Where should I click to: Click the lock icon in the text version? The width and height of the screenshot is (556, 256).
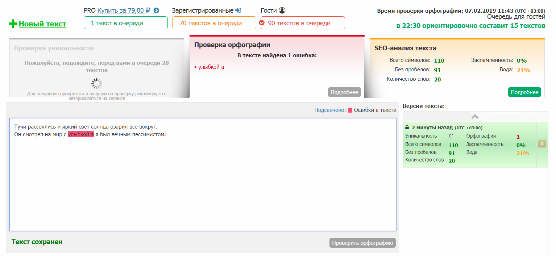407,127
